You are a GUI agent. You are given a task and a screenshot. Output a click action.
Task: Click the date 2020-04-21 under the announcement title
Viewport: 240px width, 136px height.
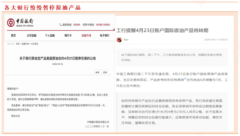(x=58, y=64)
